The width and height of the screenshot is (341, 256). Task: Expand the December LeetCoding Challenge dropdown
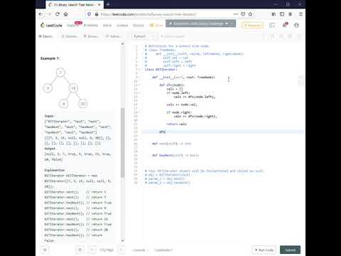click(x=200, y=23)
